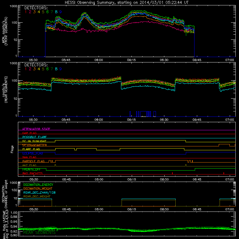Click the SAA_FLAG label
Screen dimensions: 239x239
29,157
